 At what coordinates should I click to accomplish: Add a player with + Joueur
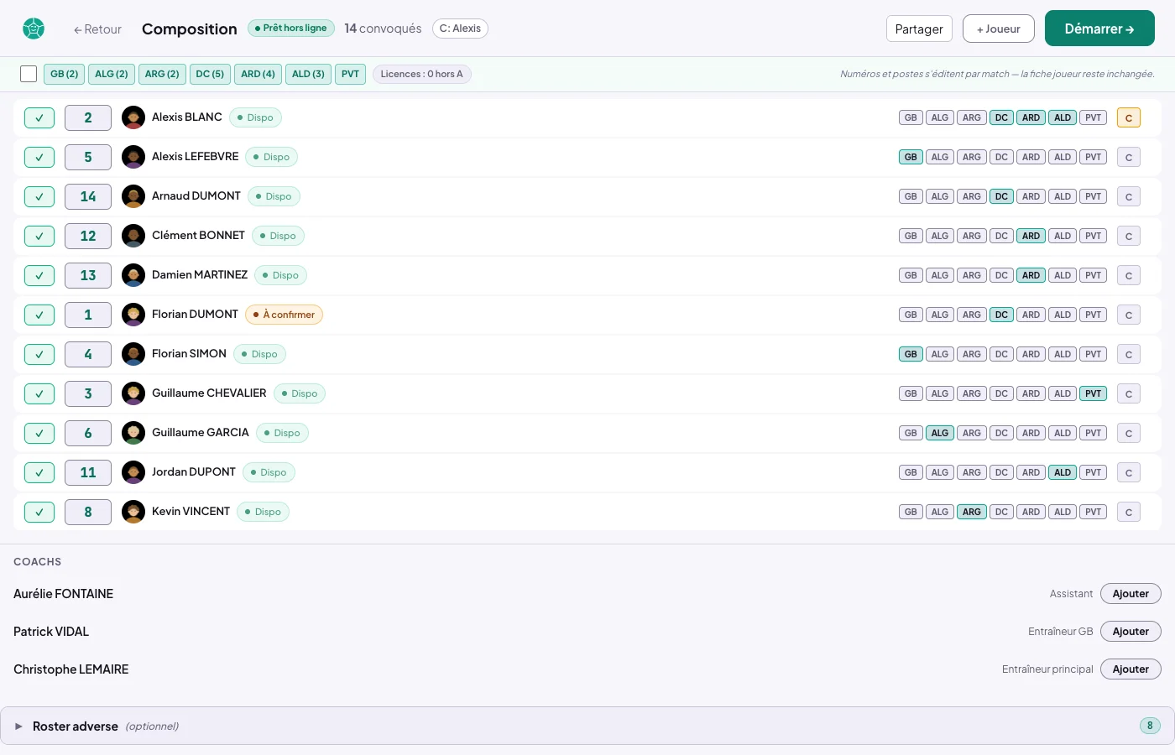(x=999, y=29)
